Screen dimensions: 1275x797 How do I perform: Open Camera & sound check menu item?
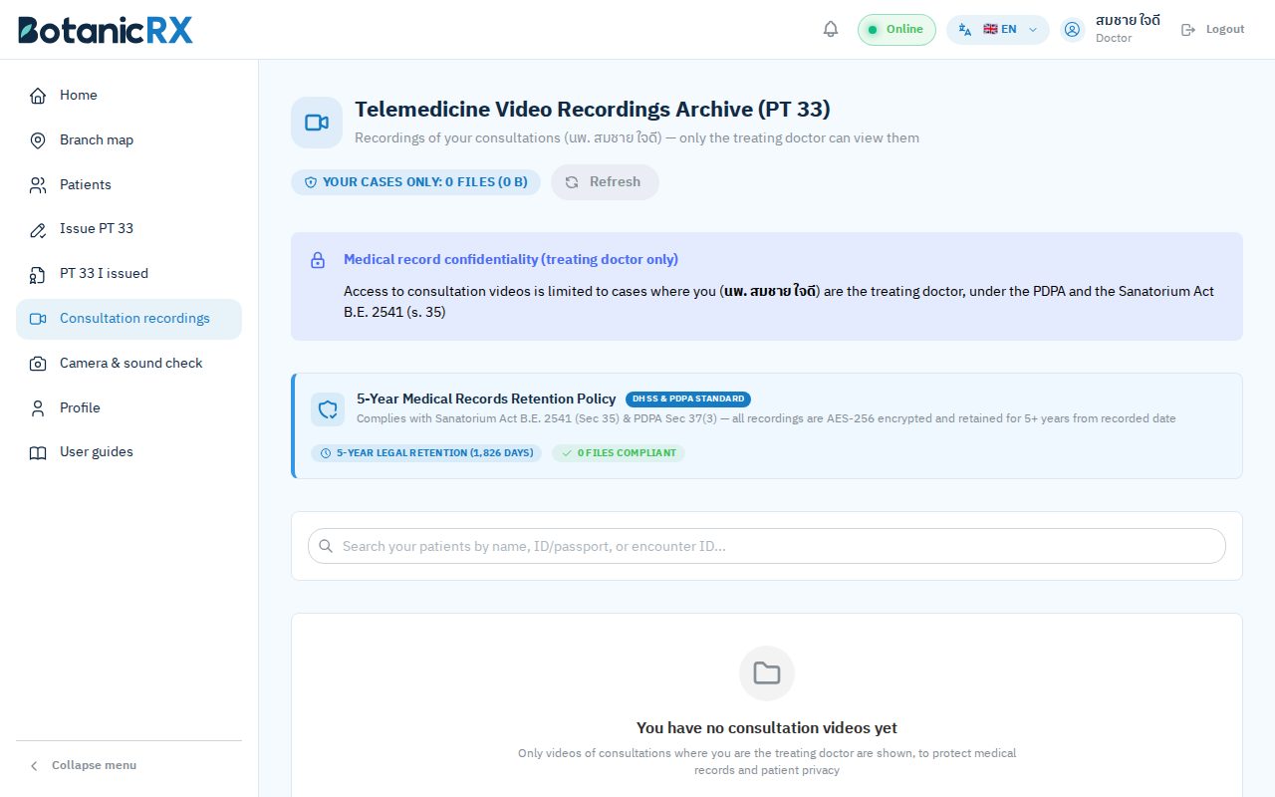pyautogui.click(x=128, y=364)
